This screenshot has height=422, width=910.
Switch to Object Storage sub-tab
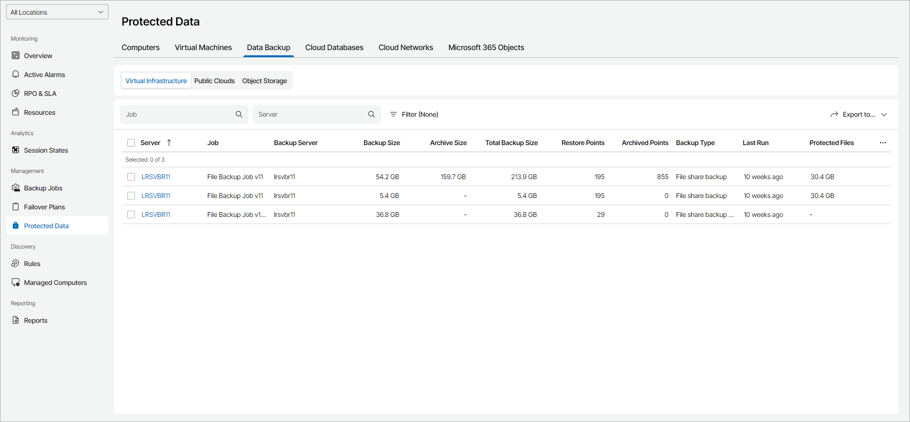pos(264,81)
